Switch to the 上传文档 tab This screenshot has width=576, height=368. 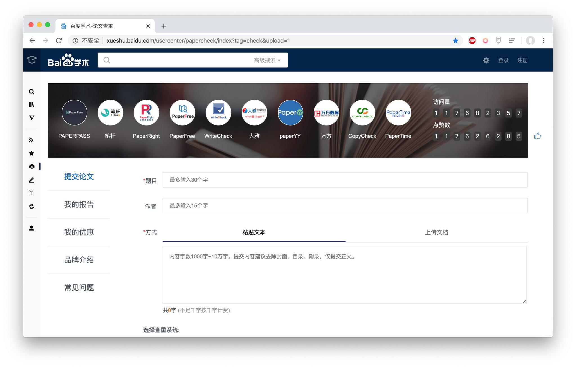(x=436, y=232)
